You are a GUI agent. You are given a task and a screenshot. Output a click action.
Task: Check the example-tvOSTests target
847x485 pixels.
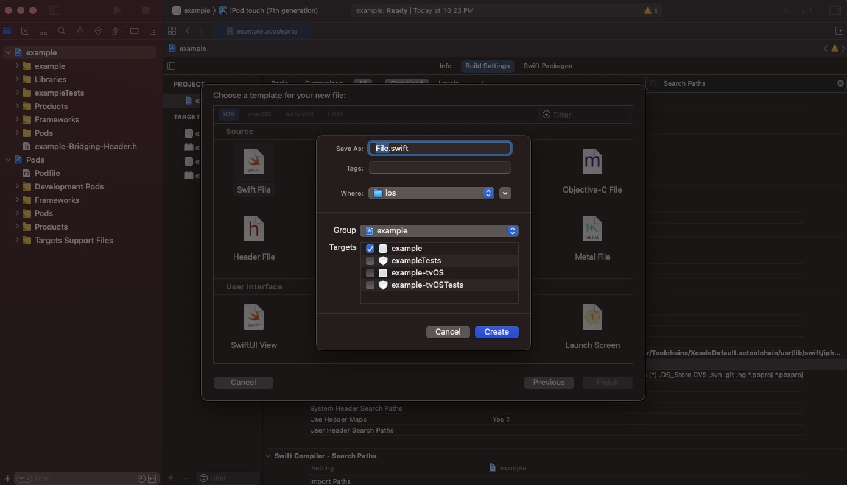coord(370,285)
